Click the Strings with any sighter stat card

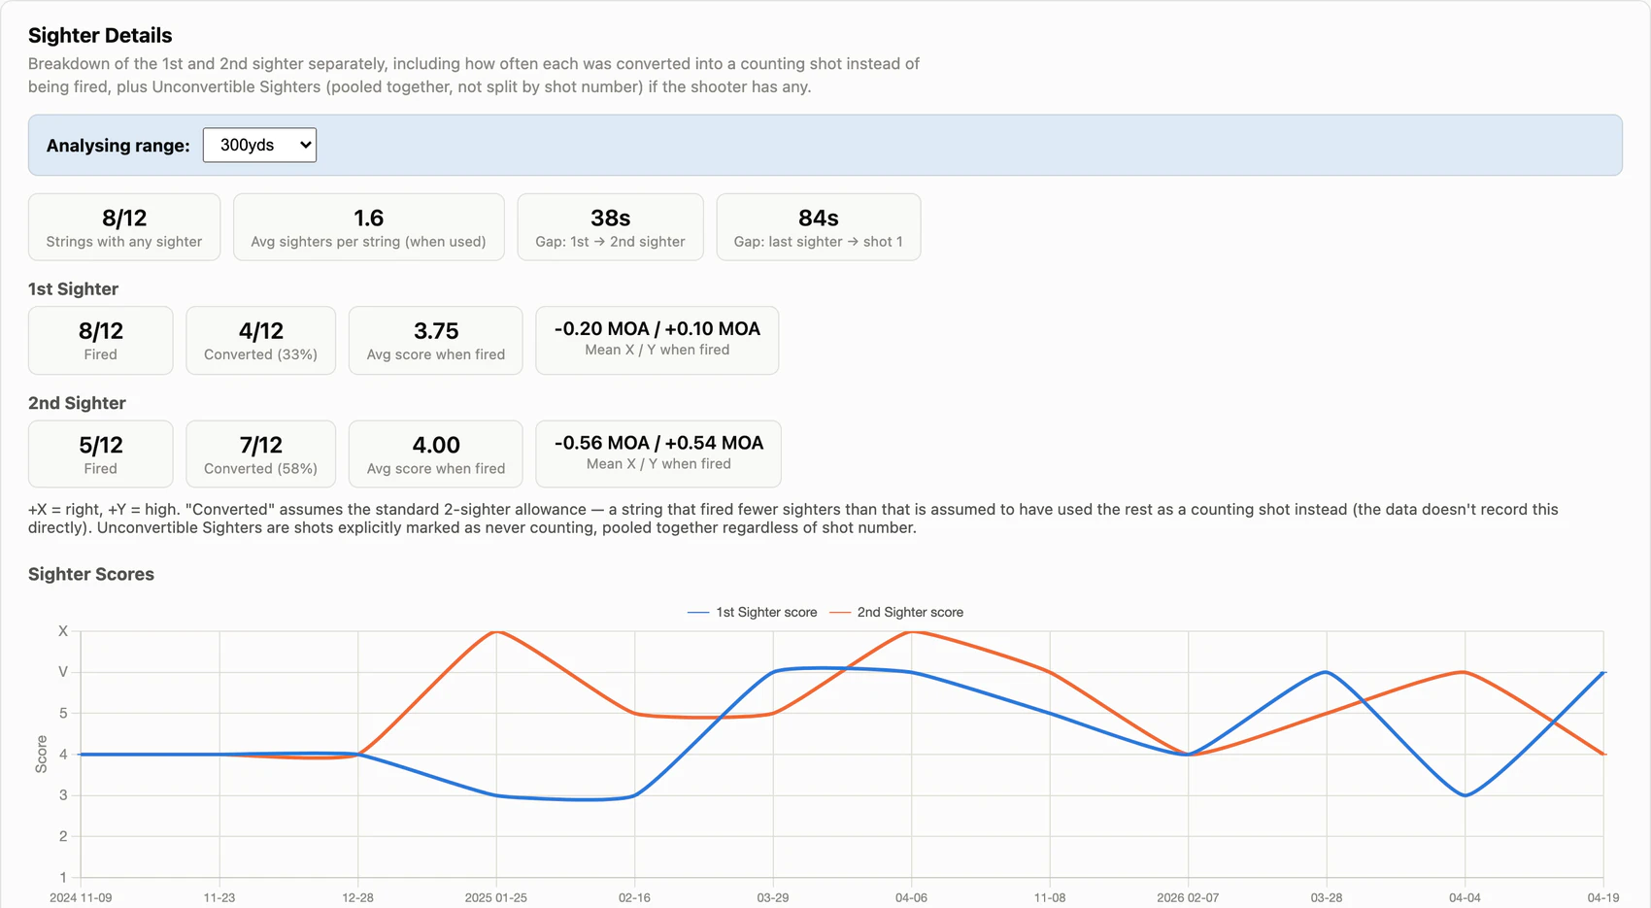(124, 227)
